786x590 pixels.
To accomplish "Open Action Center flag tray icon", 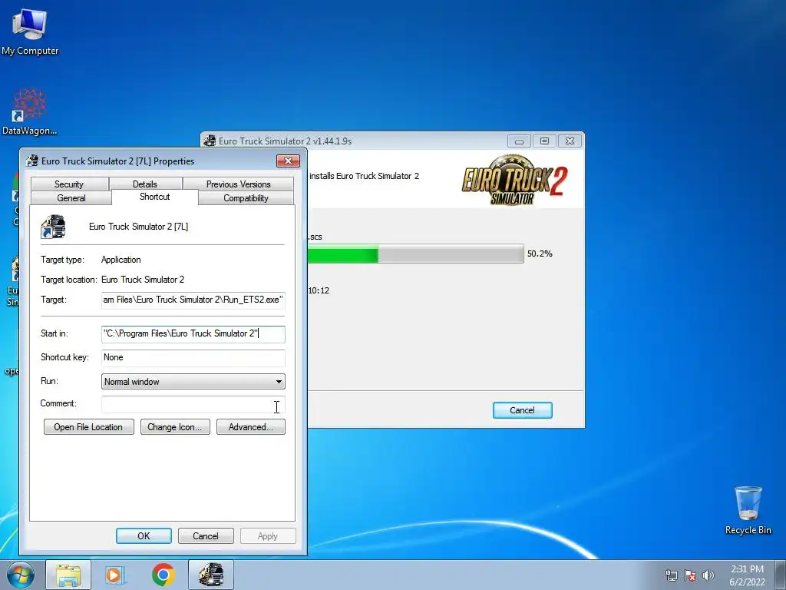I will point(690,575).
